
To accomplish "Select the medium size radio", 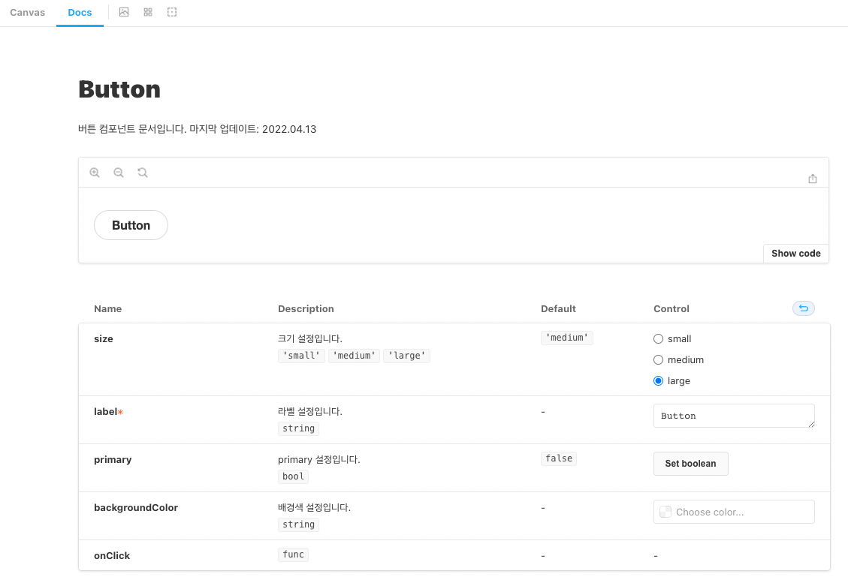I will click(x=658, y=360).
